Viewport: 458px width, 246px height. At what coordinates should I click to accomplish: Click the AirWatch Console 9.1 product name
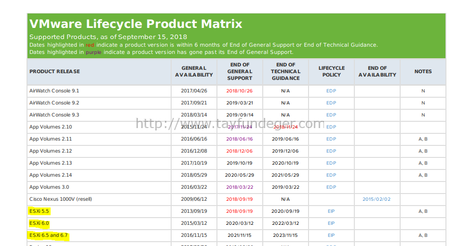pyautogui.click(x=54, y=91)
